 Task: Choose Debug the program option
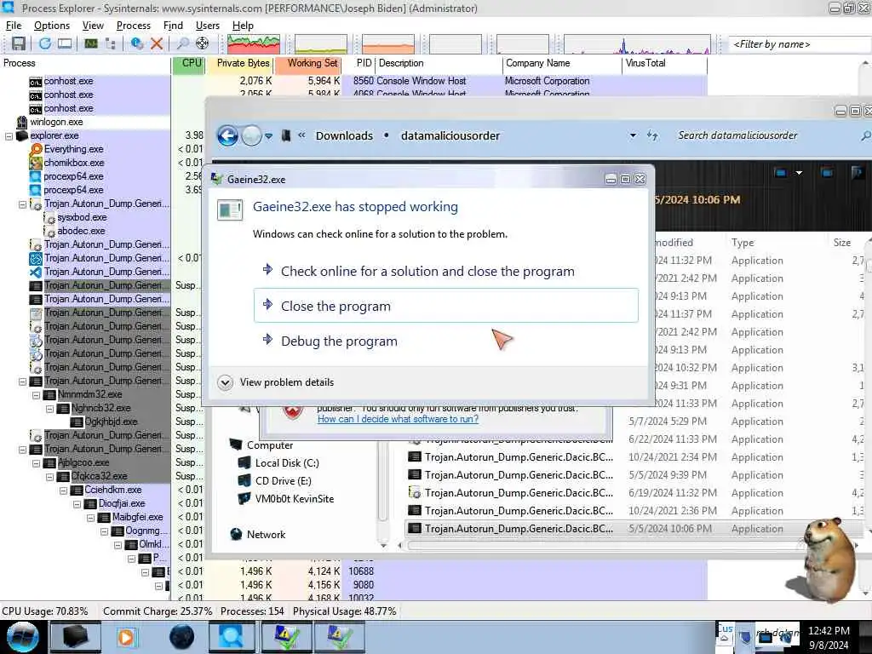click(x=446, y=341)
